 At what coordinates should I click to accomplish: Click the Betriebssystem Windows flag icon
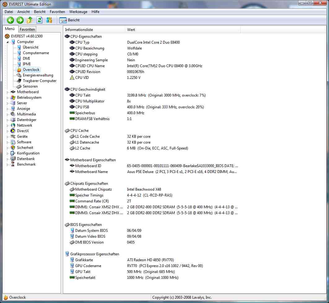click(13, 97)
